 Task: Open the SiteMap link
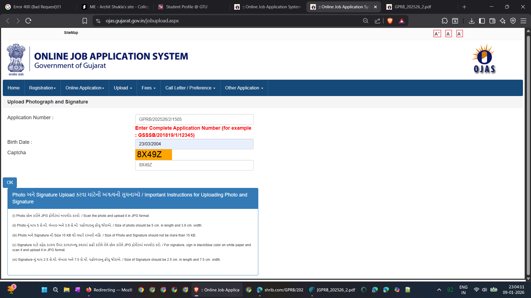pyautogui.click(x=71, y=33)
